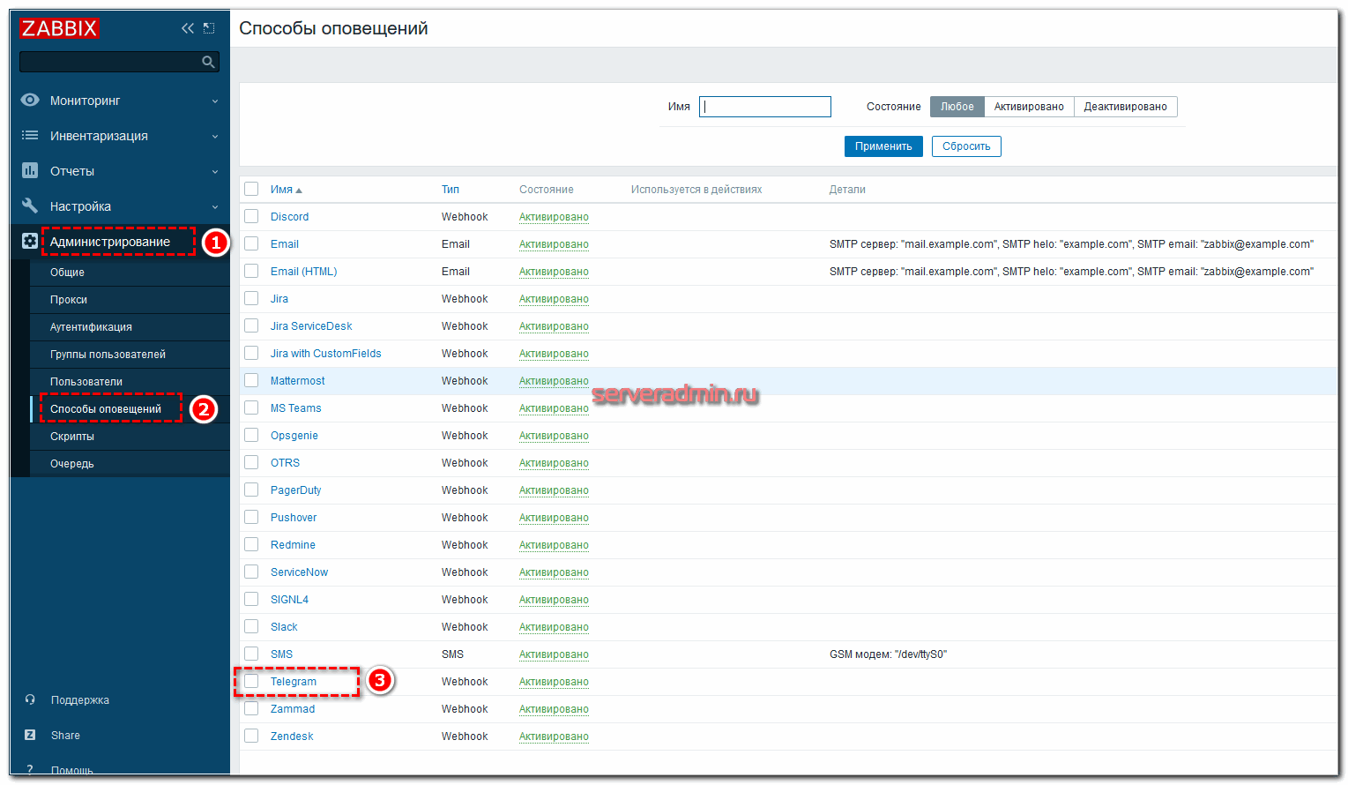
Task: Open the Пользователи submenu item
Action: [x=86, y=382]
